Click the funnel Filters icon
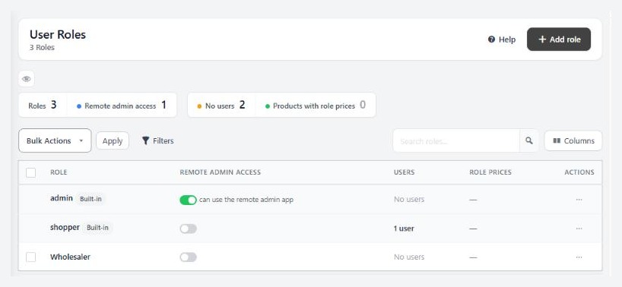The image size is (622, 287). (145, 140)
